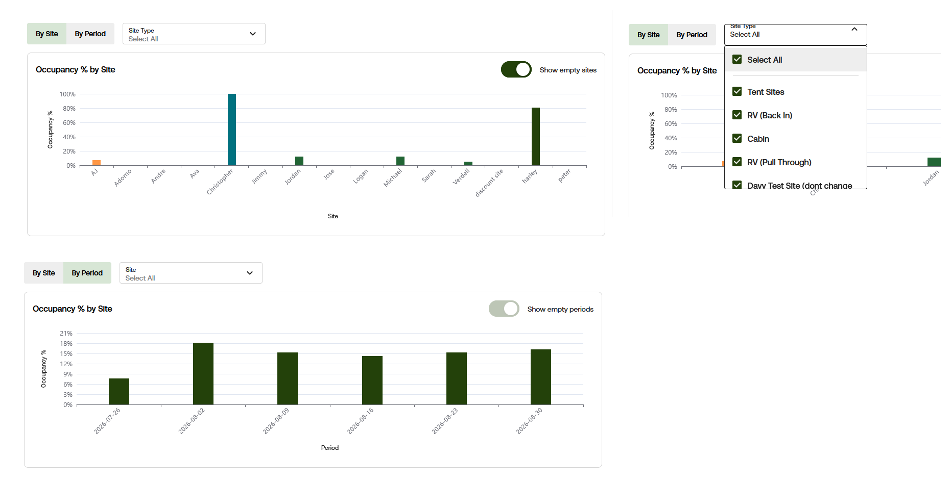Click the 2026-07-26 period bar
The height and width of the screenshot is (483, 951).
click(119, 392)
